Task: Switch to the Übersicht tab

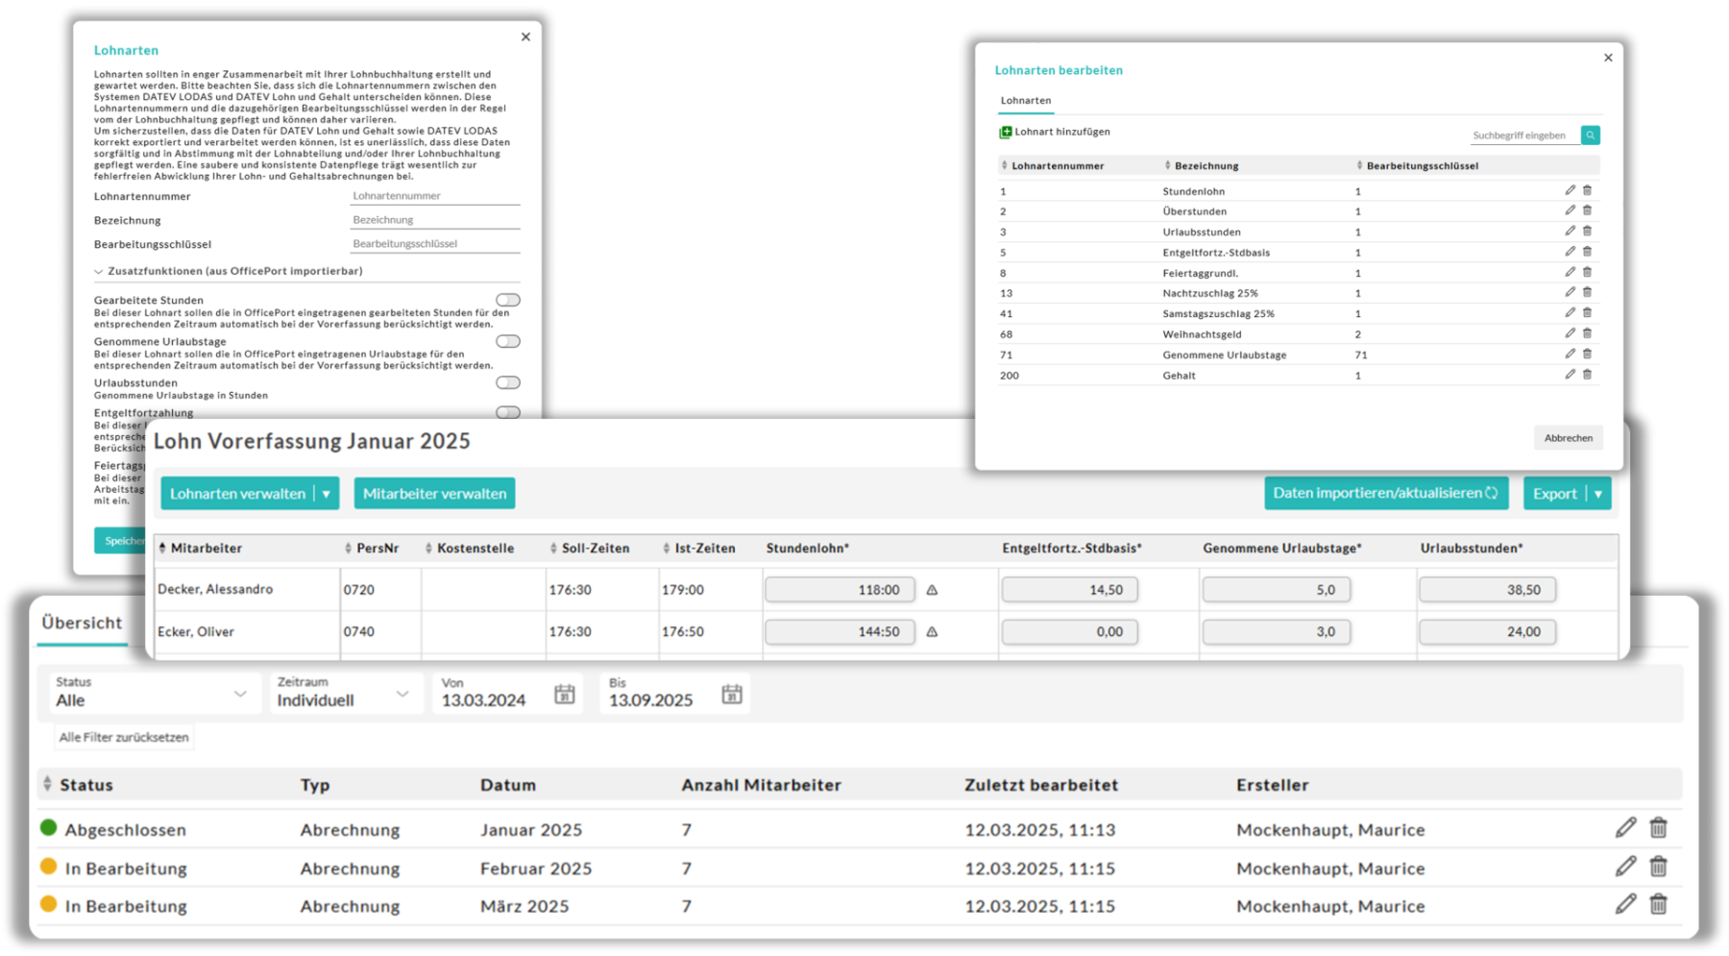Action: pyautogui.click(x=82, y=623)
